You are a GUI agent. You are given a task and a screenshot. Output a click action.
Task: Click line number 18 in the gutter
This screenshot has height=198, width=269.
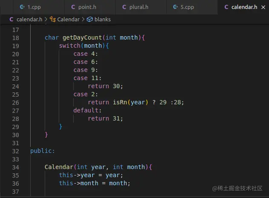point(15,38)
